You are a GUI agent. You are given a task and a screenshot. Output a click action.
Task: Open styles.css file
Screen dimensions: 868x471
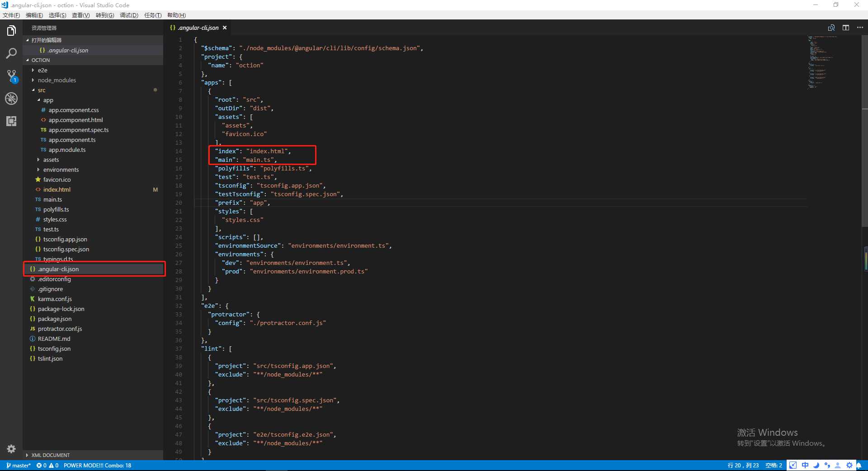(x=93, y=219)
